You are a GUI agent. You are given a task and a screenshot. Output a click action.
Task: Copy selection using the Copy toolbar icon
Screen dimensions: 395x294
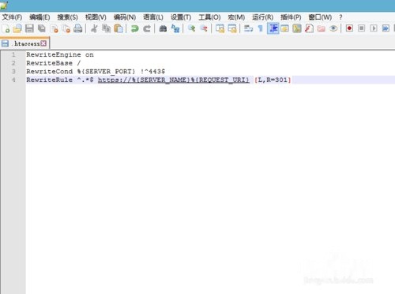click(106, 28)
